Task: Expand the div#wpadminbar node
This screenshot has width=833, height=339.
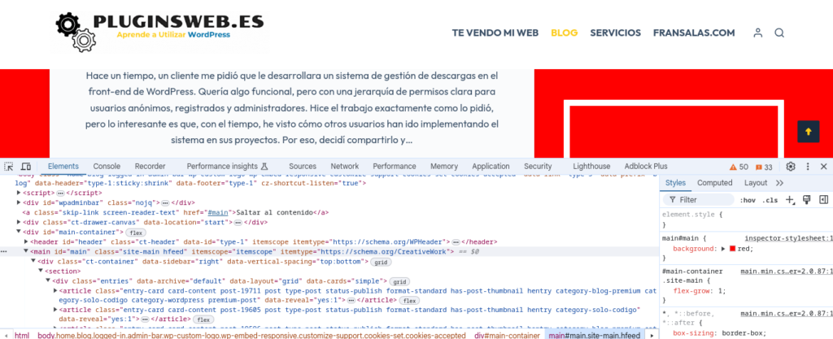Action: (x=20, y=202)
